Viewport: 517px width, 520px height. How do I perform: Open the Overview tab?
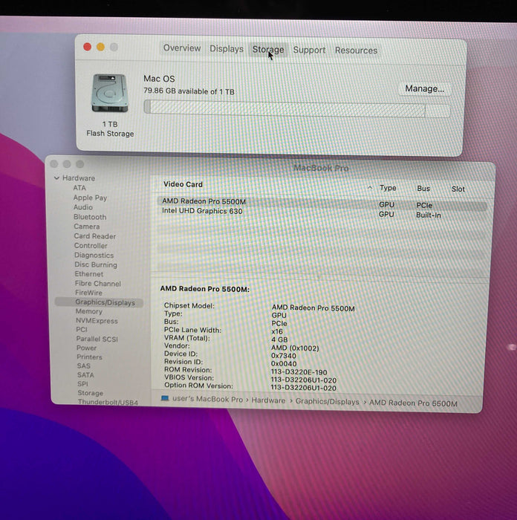coord(182,48)
